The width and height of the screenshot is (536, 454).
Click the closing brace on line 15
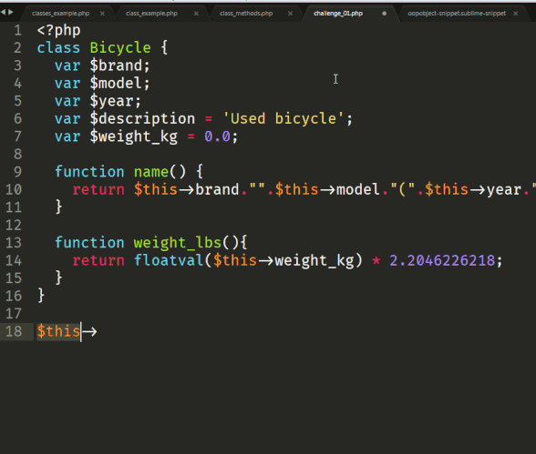pyautogui.click(x=58, y=277)
